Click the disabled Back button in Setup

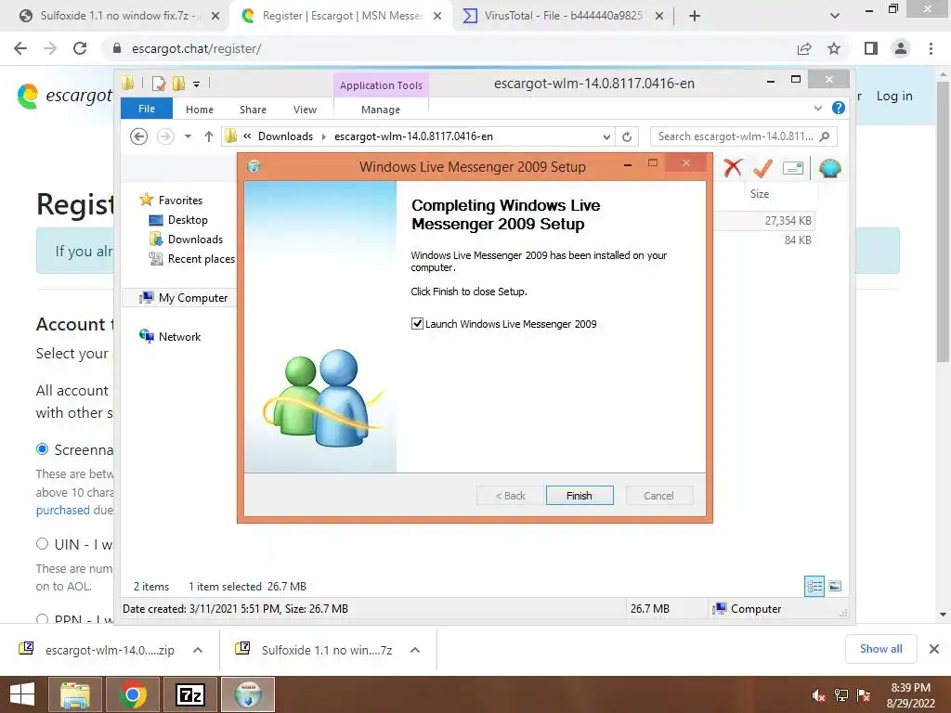(510, 496)
